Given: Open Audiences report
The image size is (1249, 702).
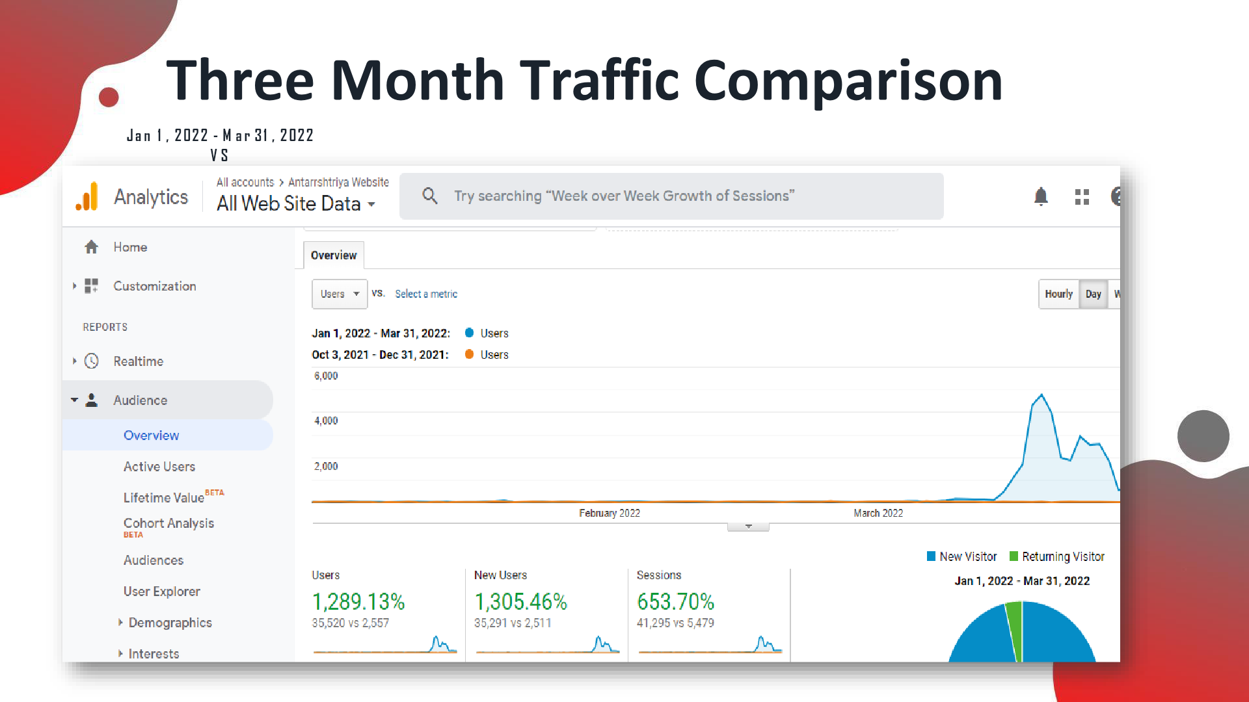Looking at the screenshot, I should (154, 560).
